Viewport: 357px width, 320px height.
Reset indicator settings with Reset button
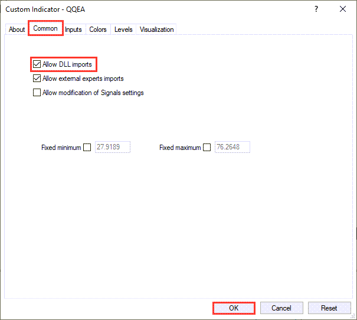coord(329,308)
